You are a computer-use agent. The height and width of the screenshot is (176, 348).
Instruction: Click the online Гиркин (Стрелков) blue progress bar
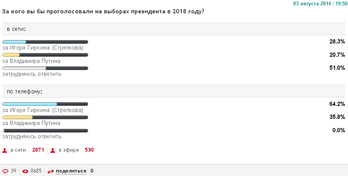pyautogui.click(x=45, y=42)
